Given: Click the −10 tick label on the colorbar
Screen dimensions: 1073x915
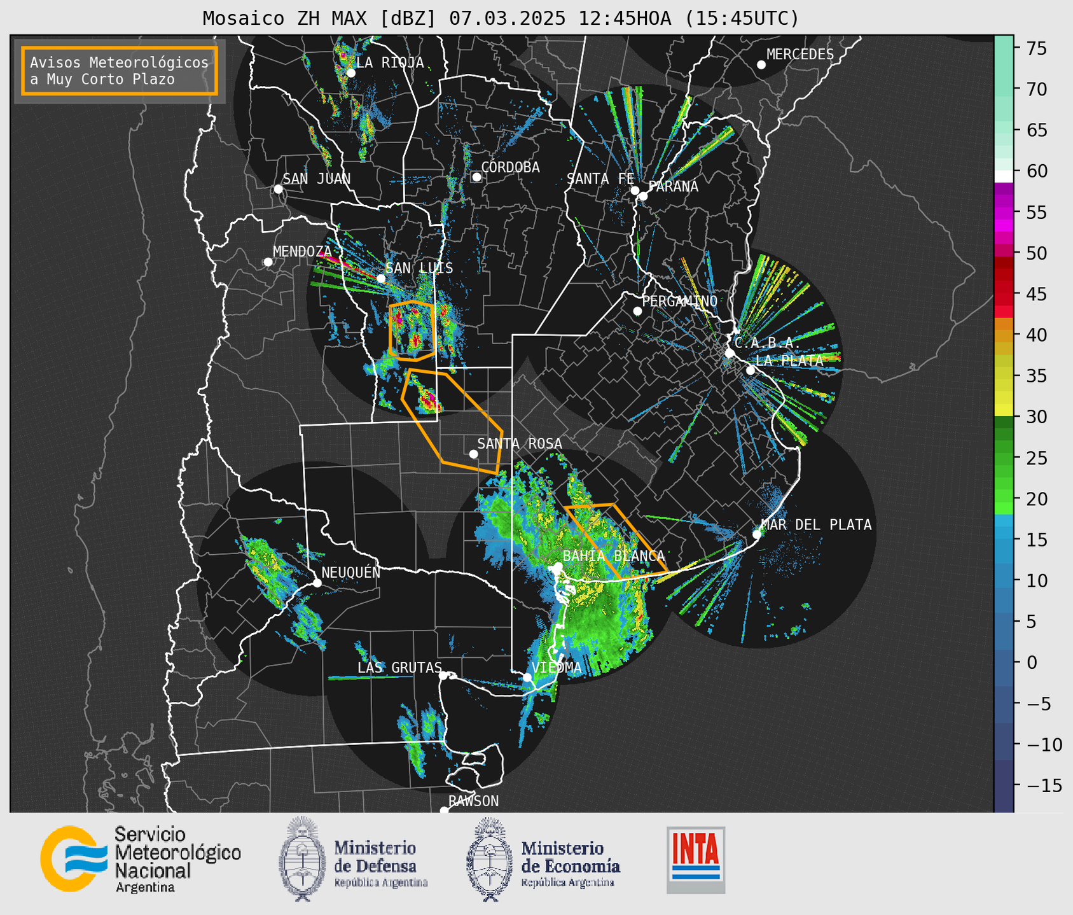Looking at the screenshot, I should (x=1044, y=744).
